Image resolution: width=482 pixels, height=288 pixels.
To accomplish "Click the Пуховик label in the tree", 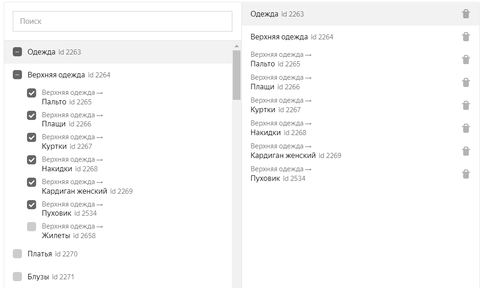I will [57, 213].
